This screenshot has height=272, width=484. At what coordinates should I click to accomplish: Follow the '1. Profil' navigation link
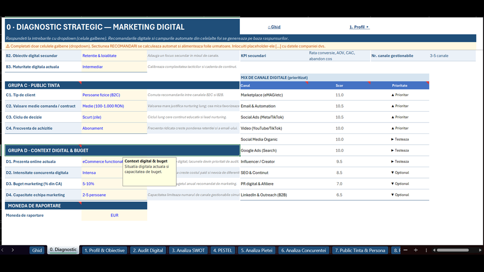pos(359,27)
